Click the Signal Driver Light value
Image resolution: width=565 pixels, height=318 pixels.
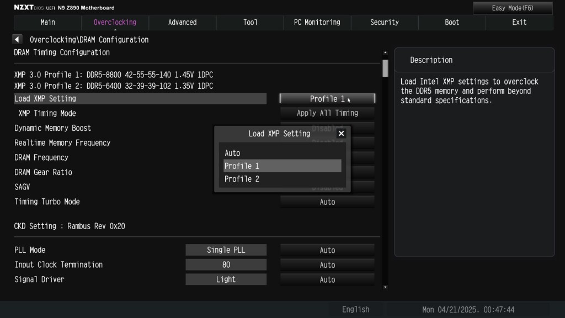[226, 279]
